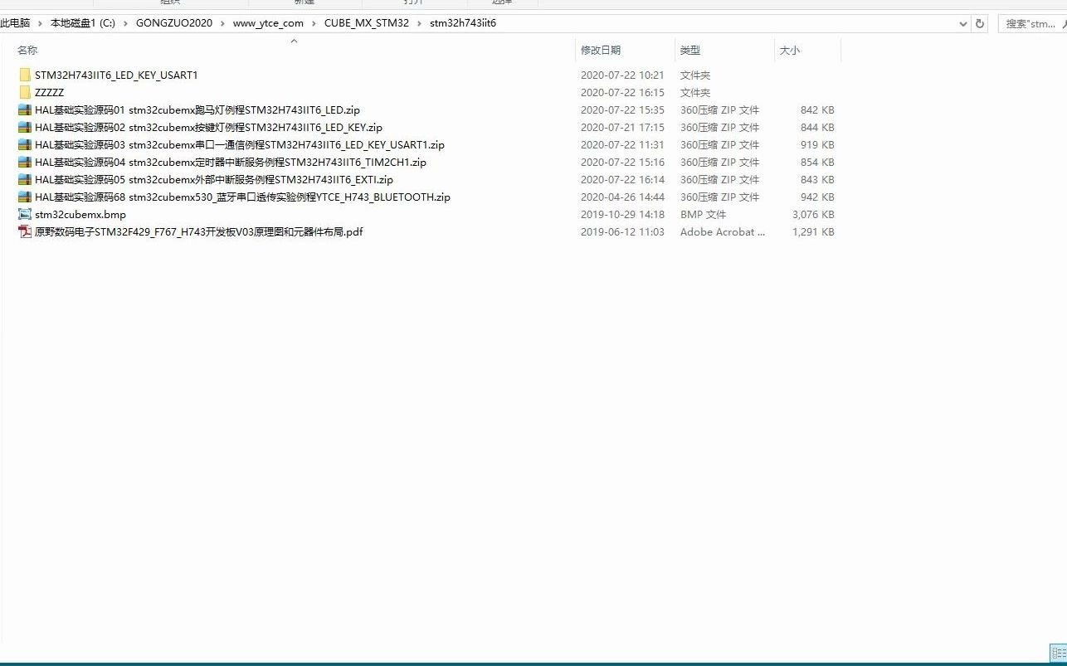This screenshot has width=1067, height=666.
Task: Select file HAL基础实验源码01 跑马灯例程 LED.zip
Action: (197, 110)
